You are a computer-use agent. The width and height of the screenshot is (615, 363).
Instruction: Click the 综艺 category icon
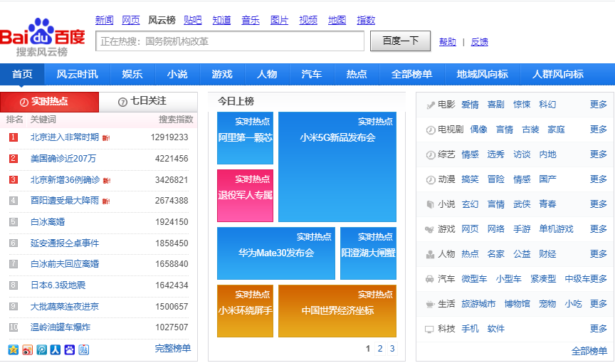click(x=430, y=155)
